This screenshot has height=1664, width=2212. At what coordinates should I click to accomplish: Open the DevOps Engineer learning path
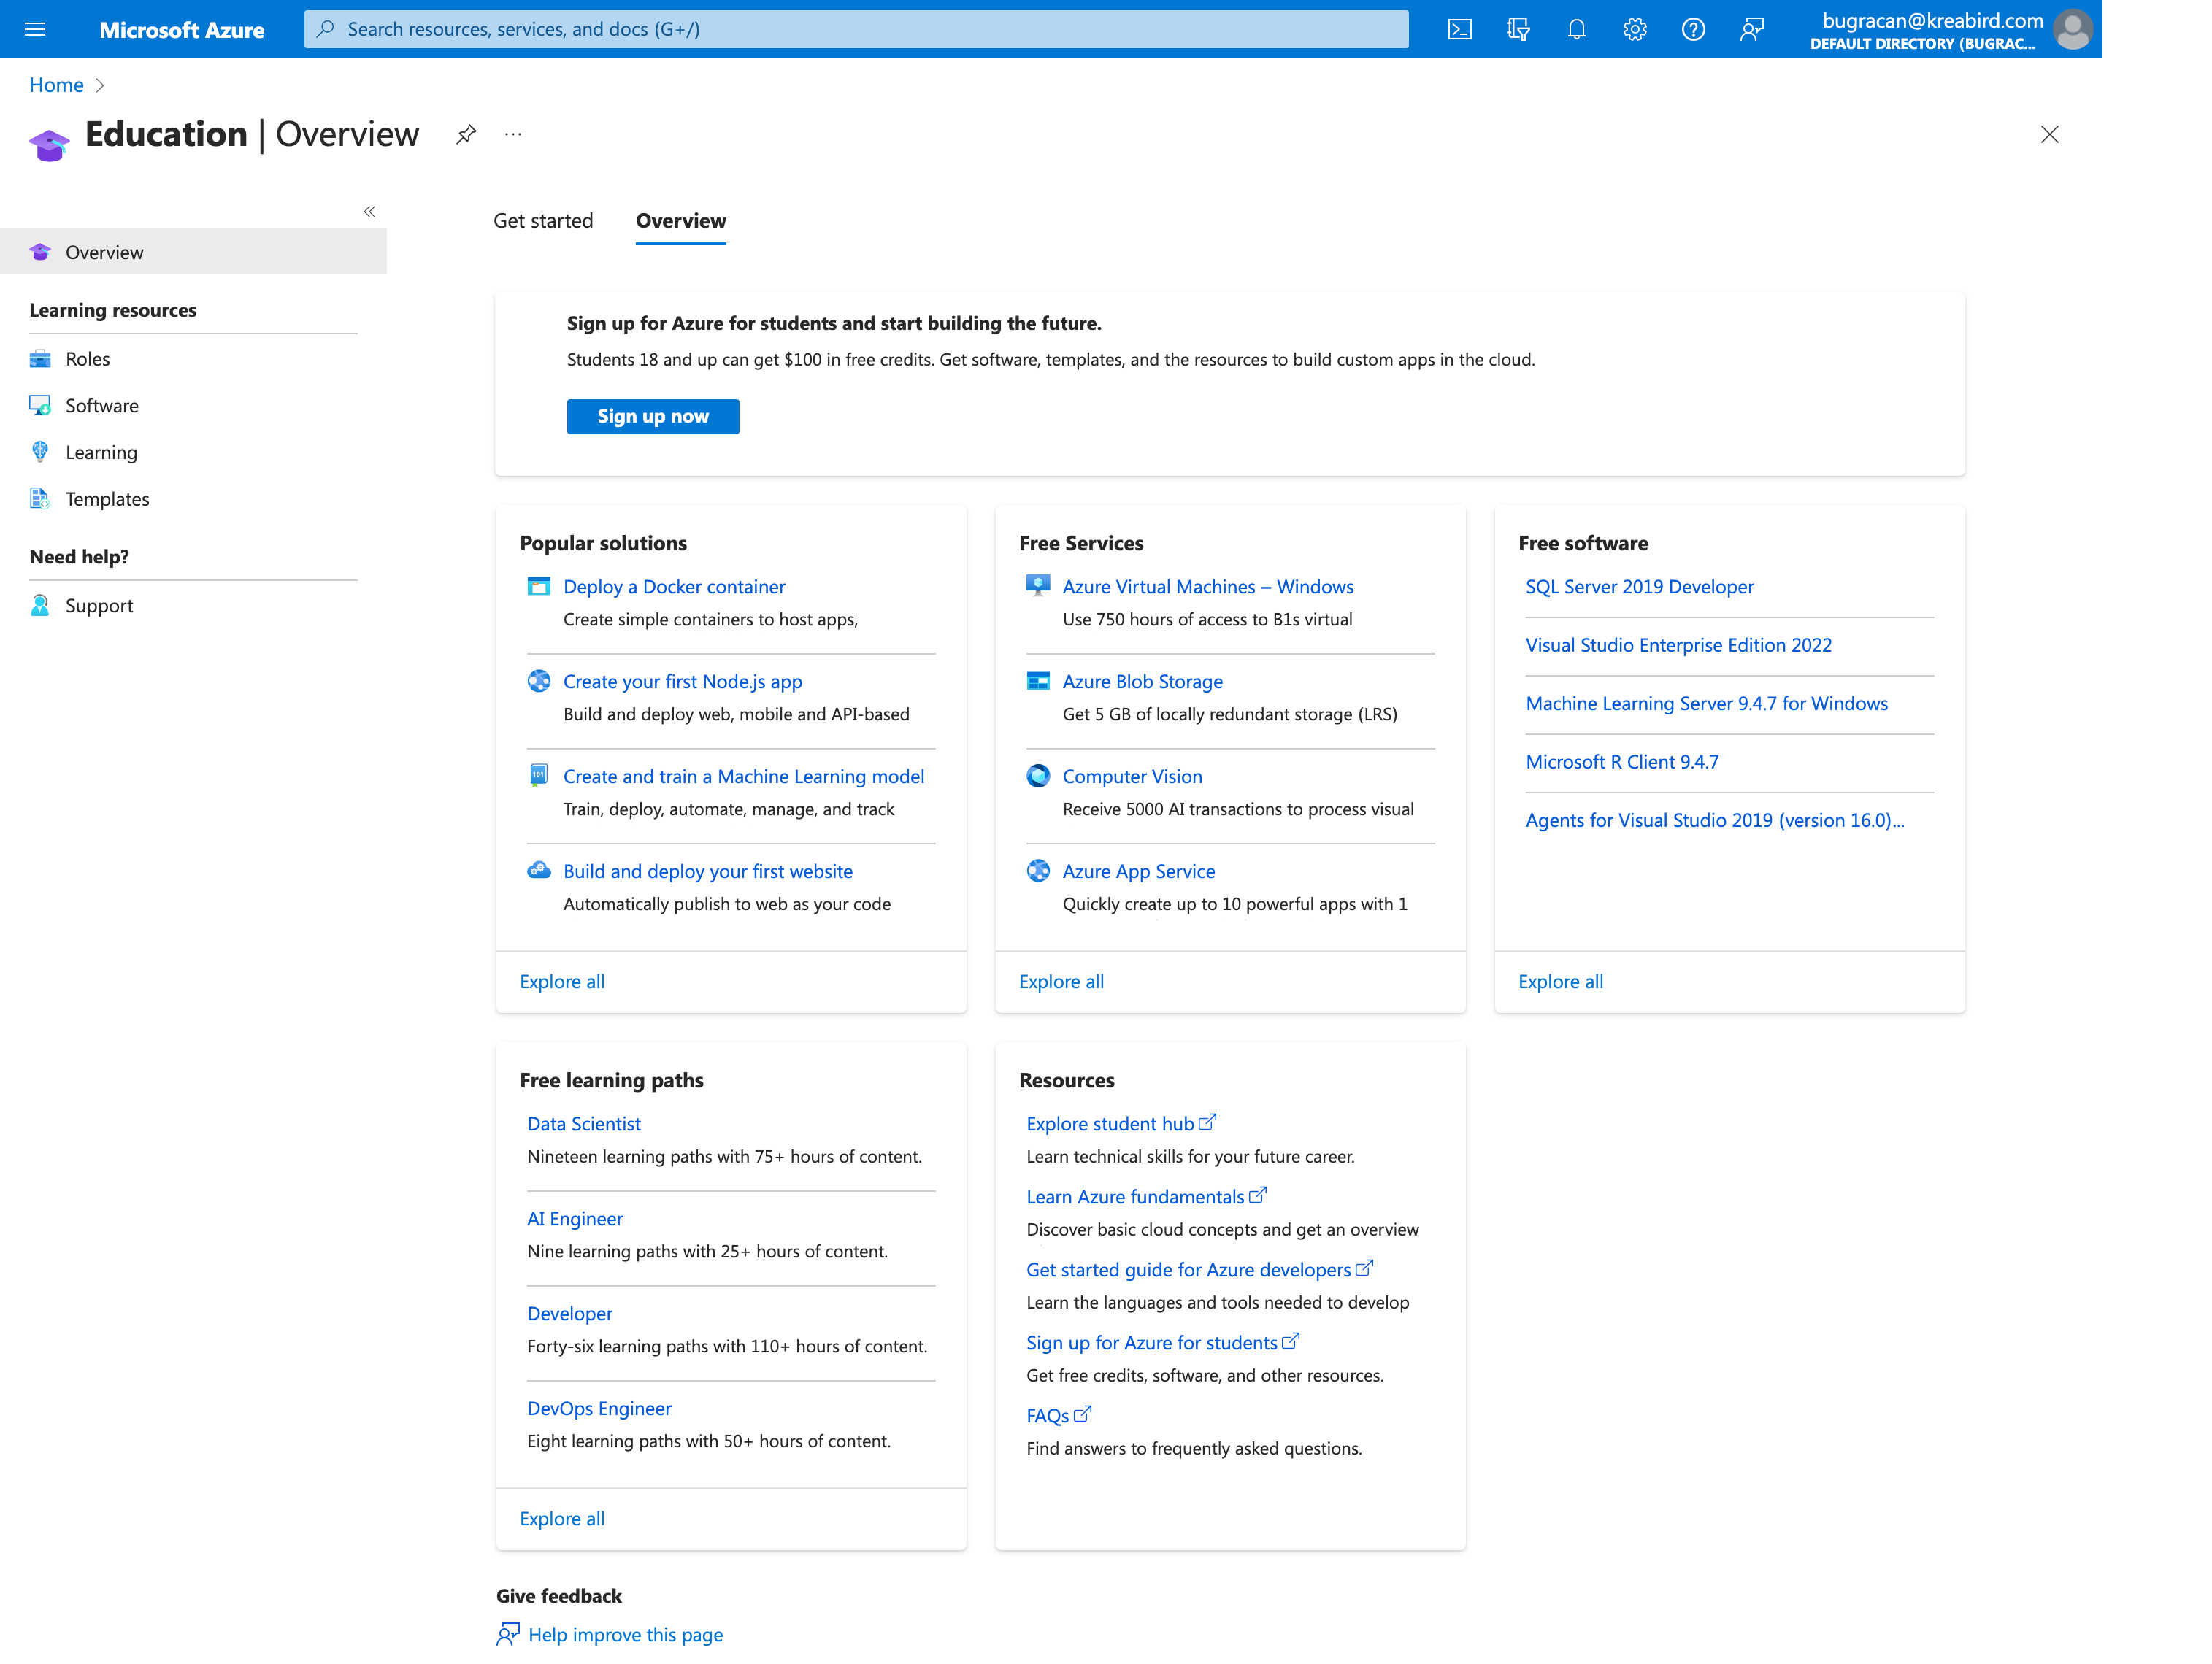pos(599,1409)
